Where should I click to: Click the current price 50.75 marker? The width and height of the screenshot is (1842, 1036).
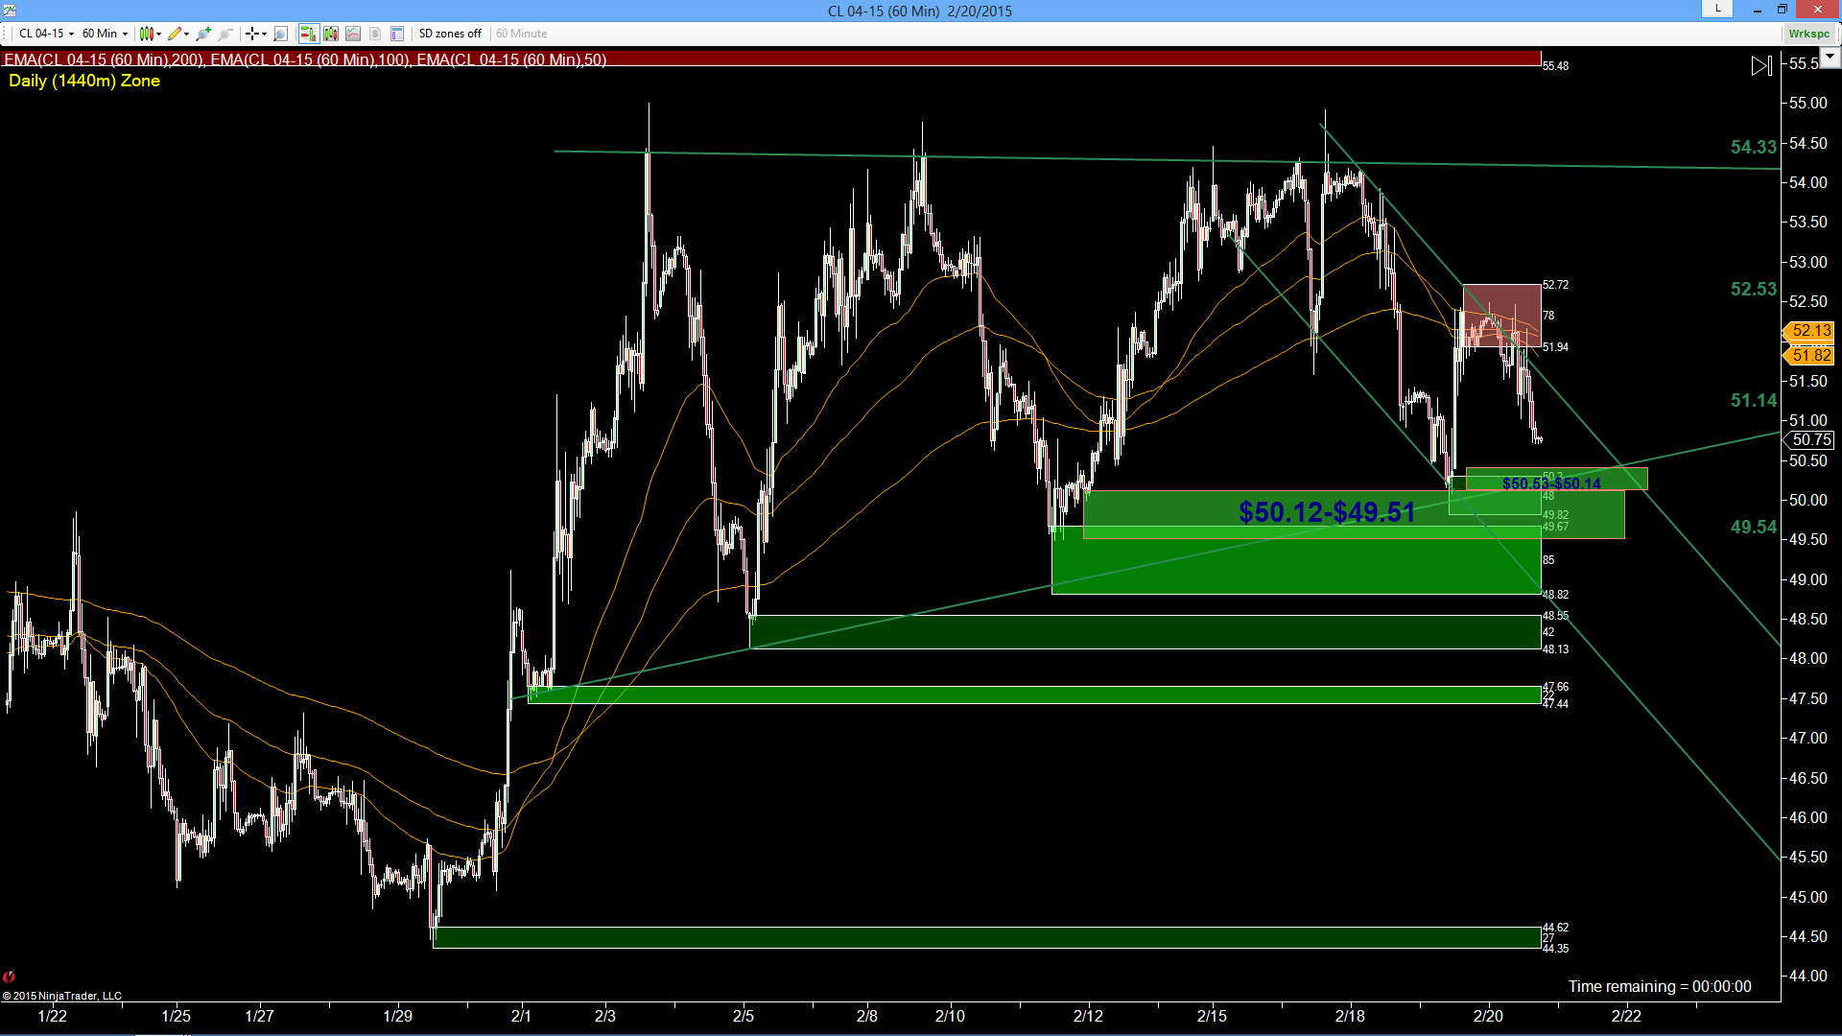(x=1810, y=439)
